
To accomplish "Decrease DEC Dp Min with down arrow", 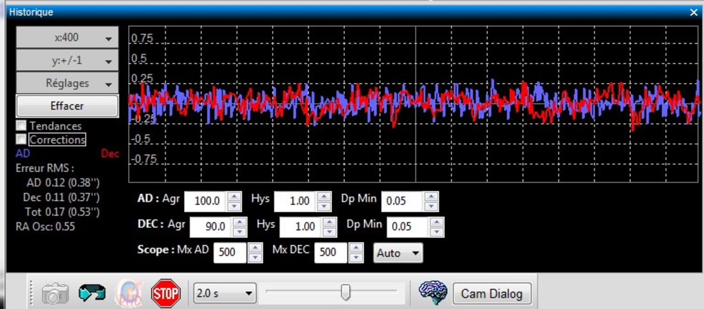I will 437,232.
